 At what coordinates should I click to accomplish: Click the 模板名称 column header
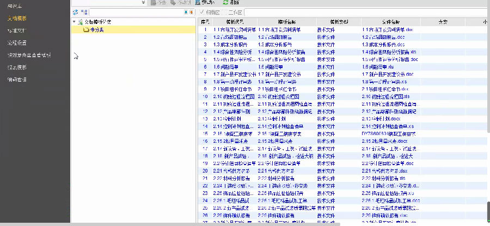[287, 22]
